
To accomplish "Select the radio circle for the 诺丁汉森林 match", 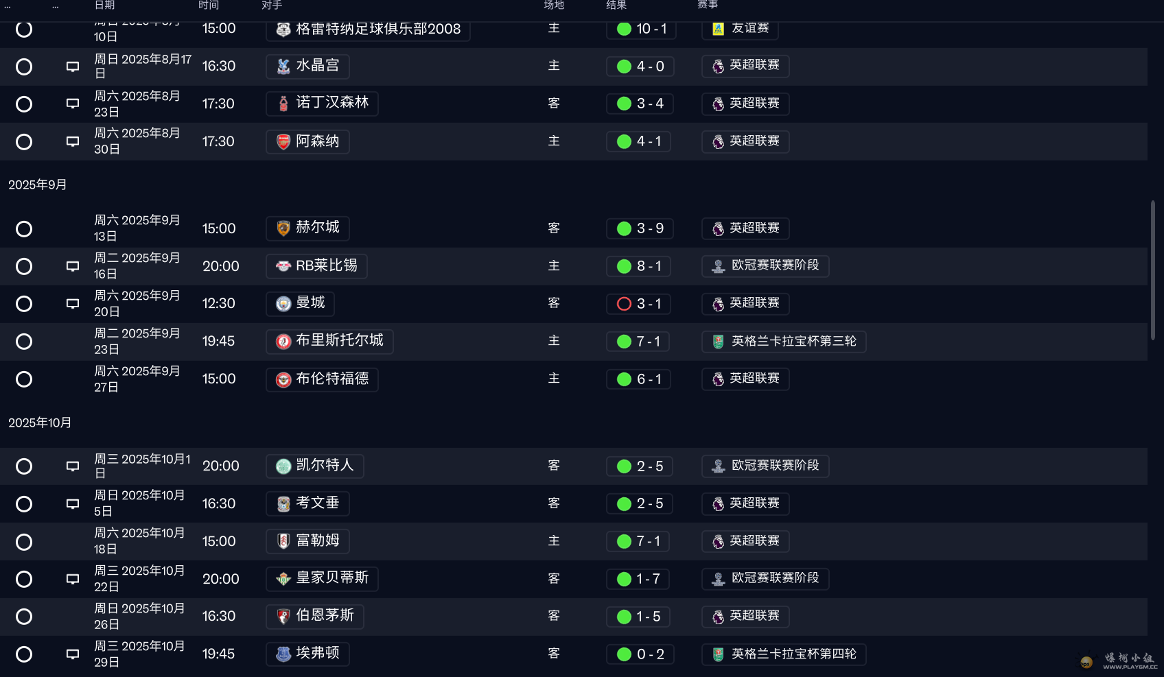I will pos(24,104).
